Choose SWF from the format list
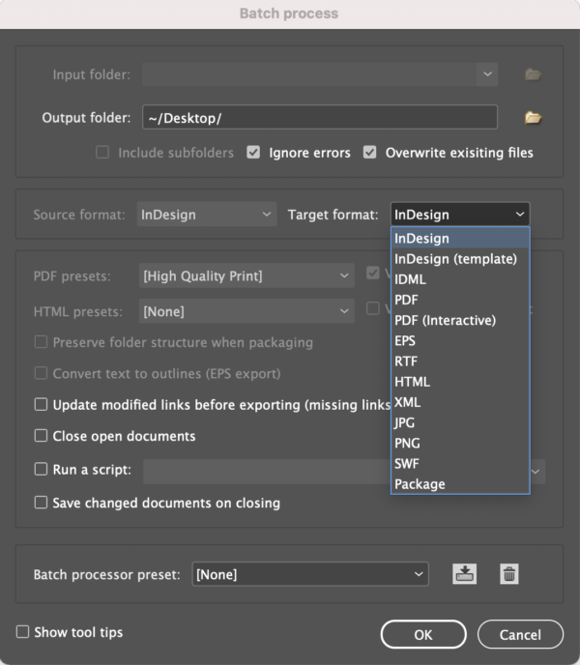The height and width of the screenshot is (665, 580). (x=460, y=464)
